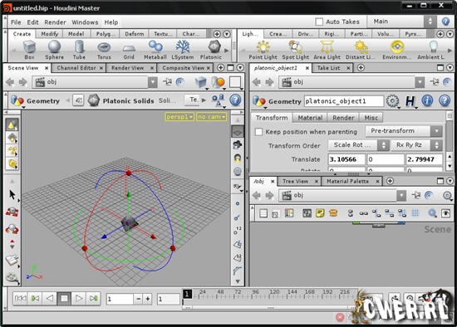This screenshot has width=457, height=327.
Task: Toggle the pin icon in network pane path bar
Action: [x=415, y=195]
